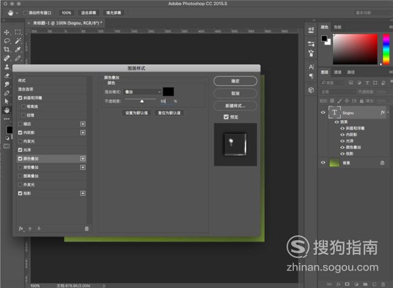Add another 颜色叠加 effect with plus
Viewport: 393px width, 288px height.
click(83, 159)
